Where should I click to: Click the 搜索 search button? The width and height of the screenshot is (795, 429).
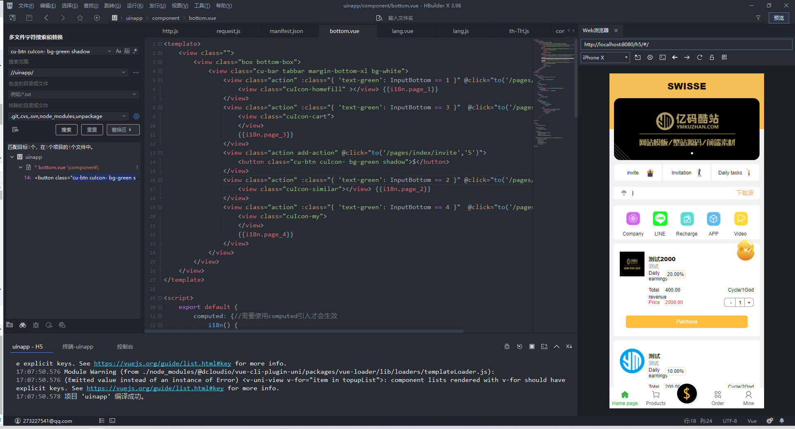click(66, 130)
